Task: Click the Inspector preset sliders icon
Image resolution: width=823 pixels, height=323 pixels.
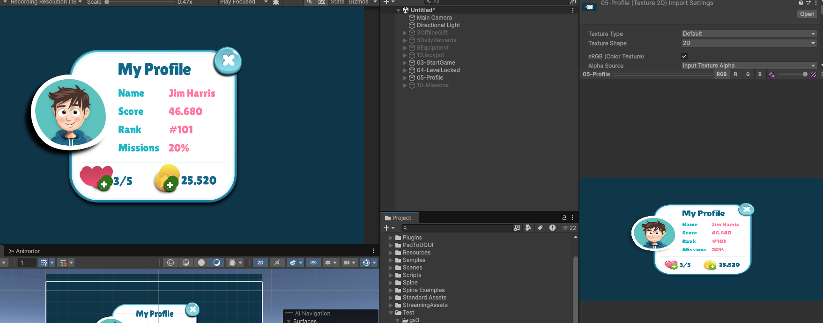Action: coord(808,3)
